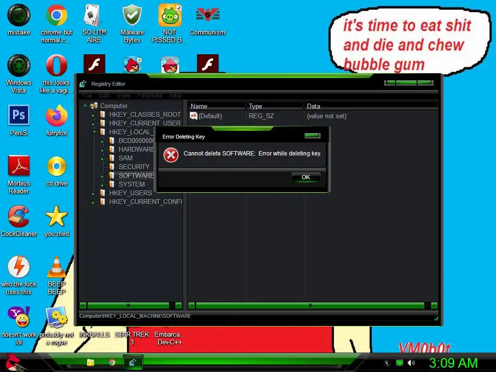
Task: Expand the SYSTEM key toggle
Action: 102,185
